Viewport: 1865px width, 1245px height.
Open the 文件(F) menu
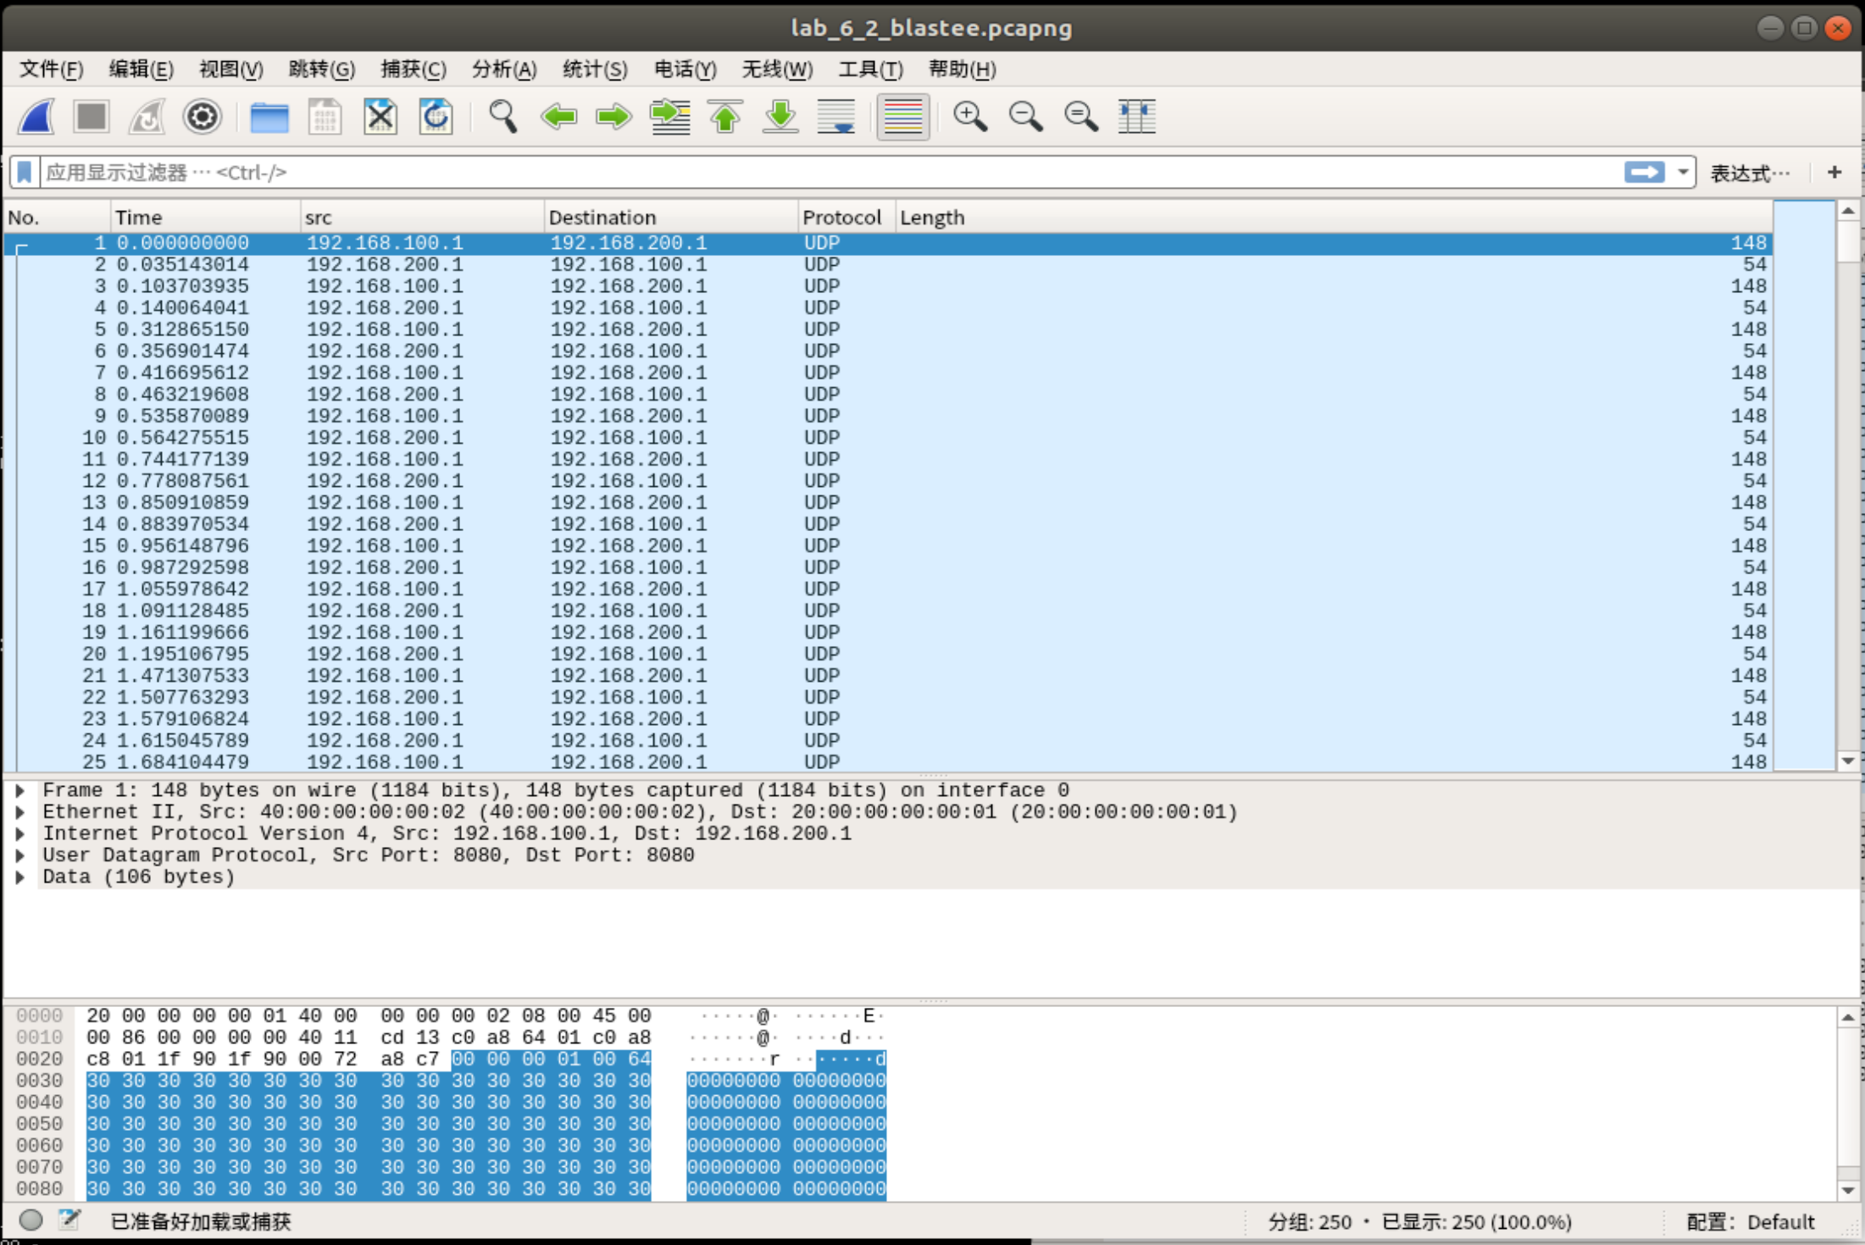pyautogui.click(x=52, y=69)
